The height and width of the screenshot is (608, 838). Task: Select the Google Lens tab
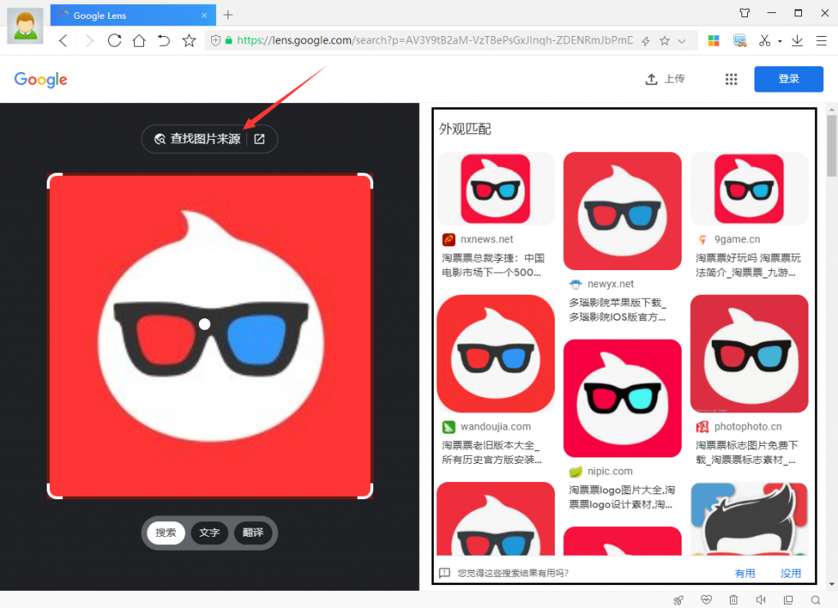pos(133,15)
